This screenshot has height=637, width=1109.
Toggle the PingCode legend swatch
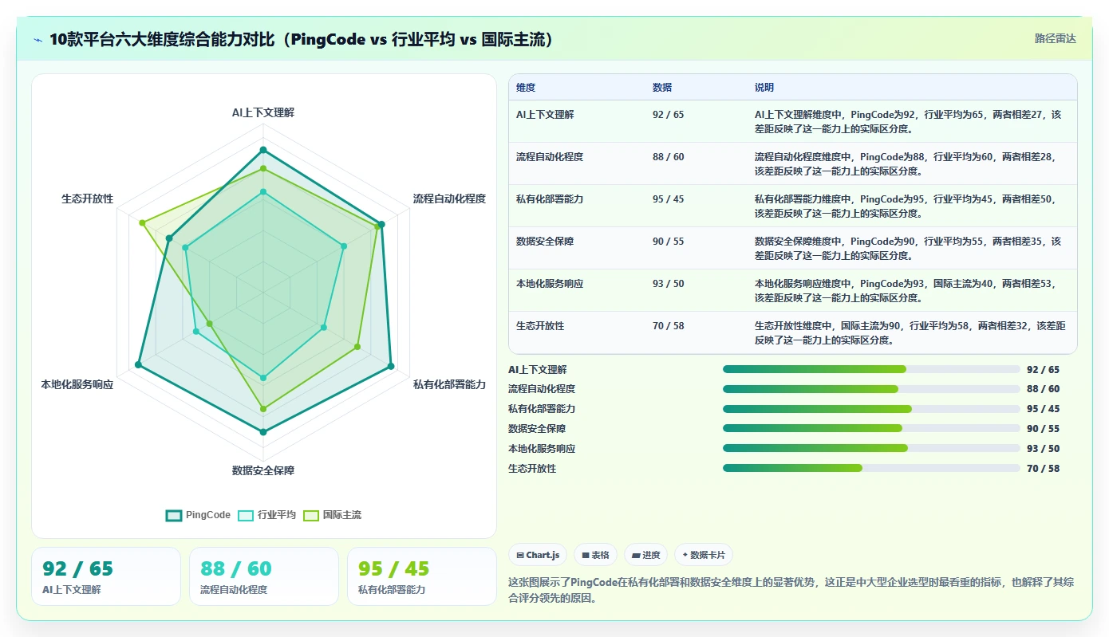point(174,515)
